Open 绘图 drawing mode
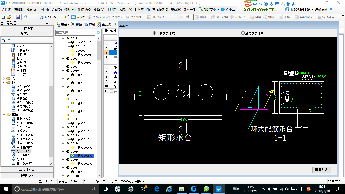345x194 pixels. coord(45,17)
